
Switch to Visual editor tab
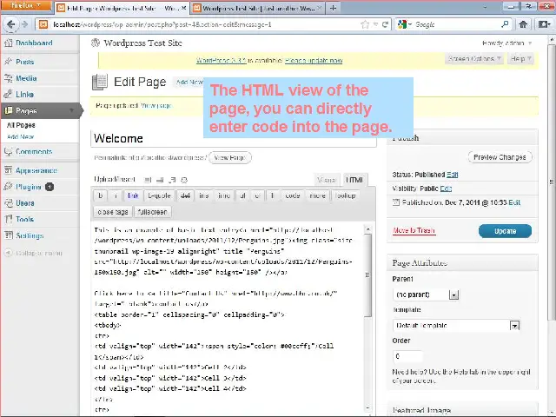327,180
